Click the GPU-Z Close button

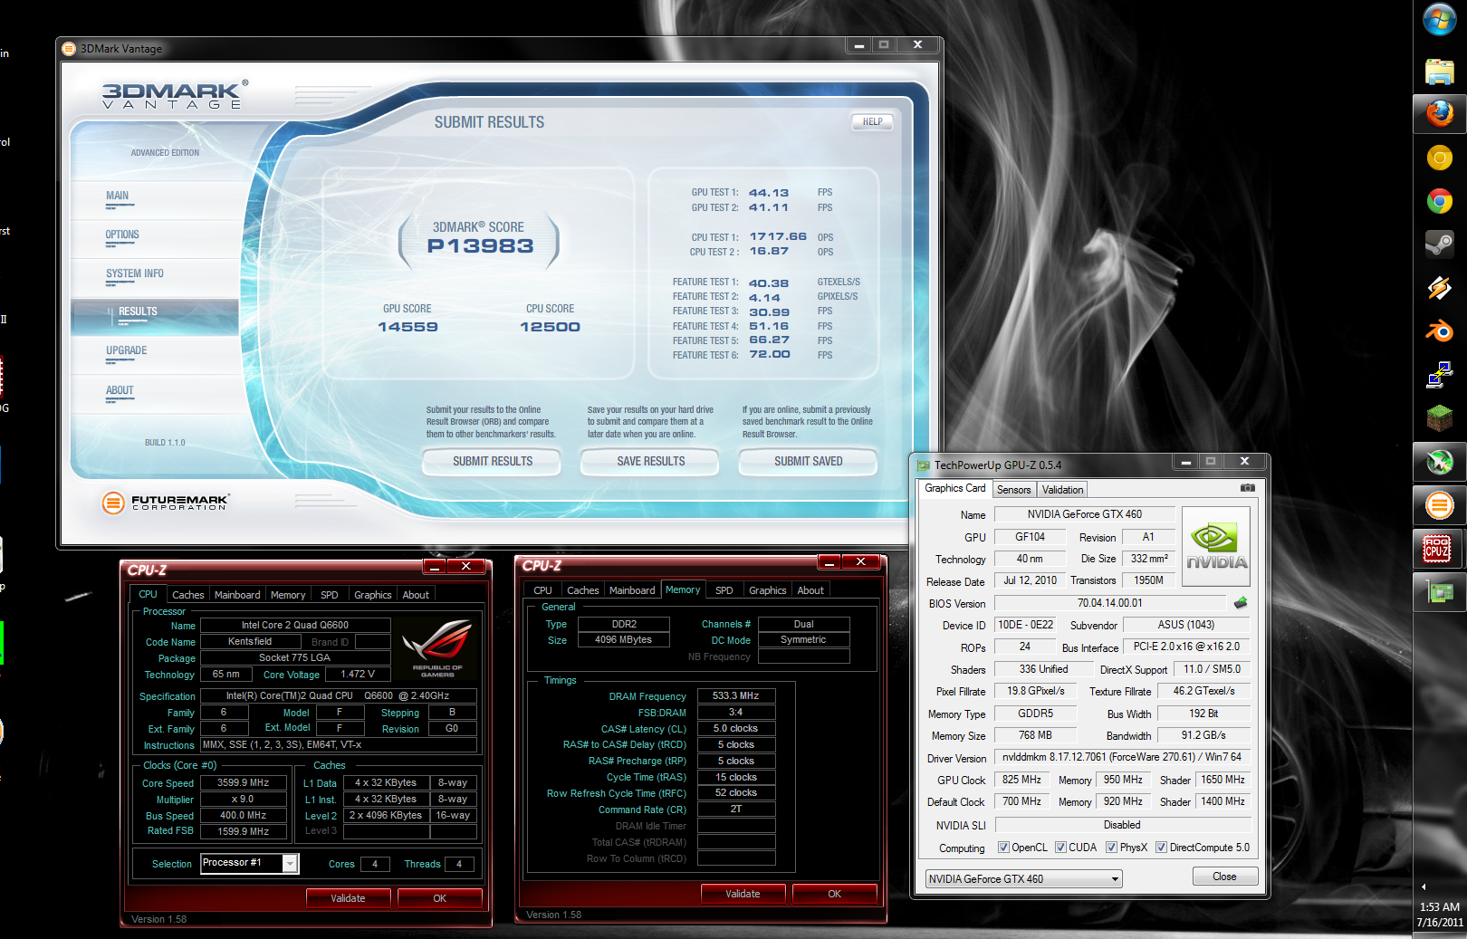(x=1224, y=877)
